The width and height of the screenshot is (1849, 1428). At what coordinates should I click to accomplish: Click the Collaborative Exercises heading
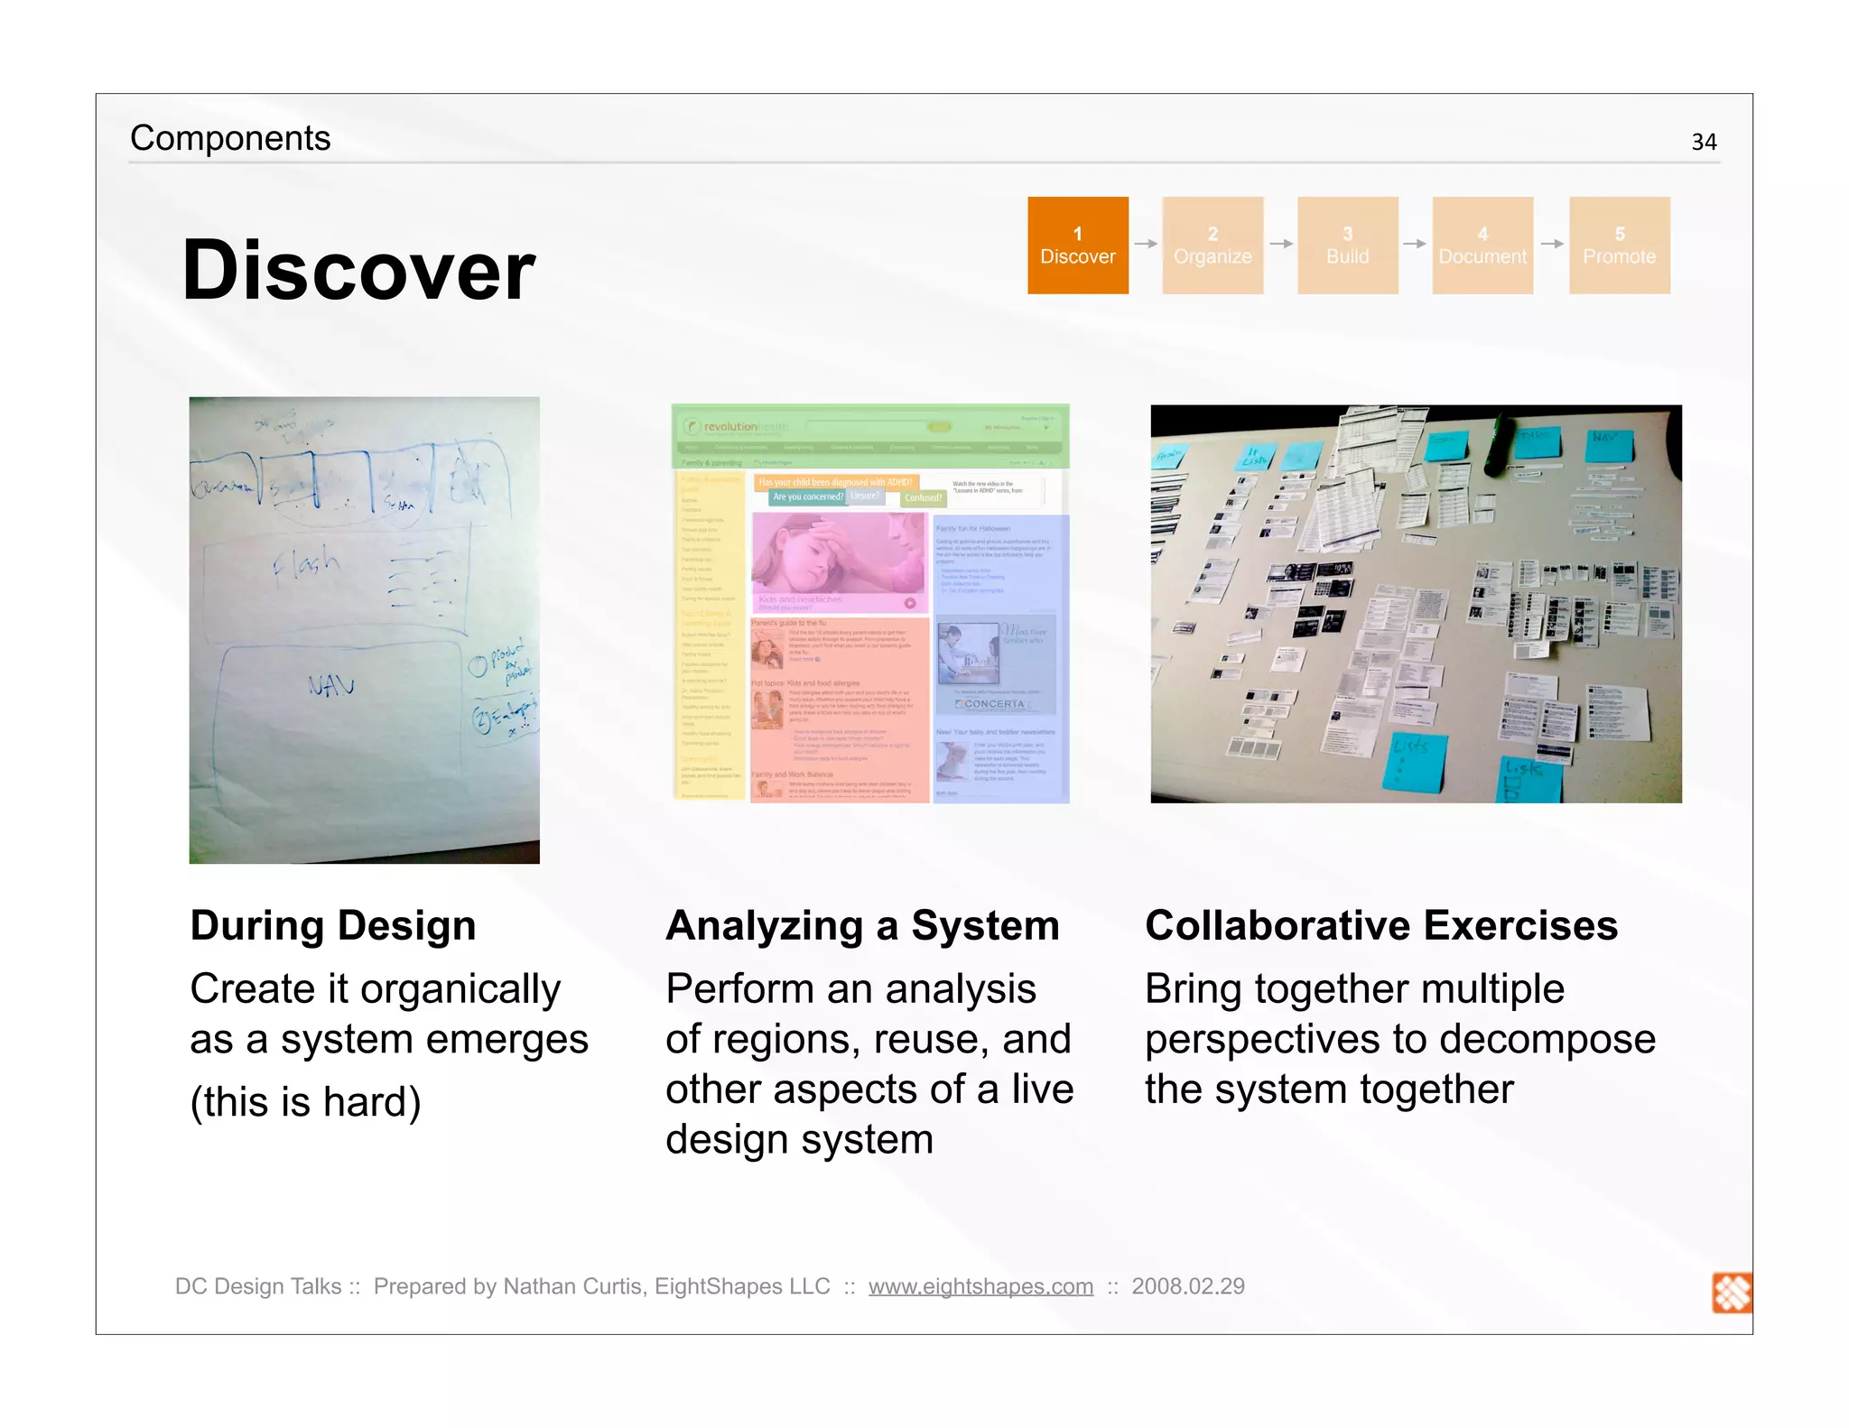(x=1380, y=925)
